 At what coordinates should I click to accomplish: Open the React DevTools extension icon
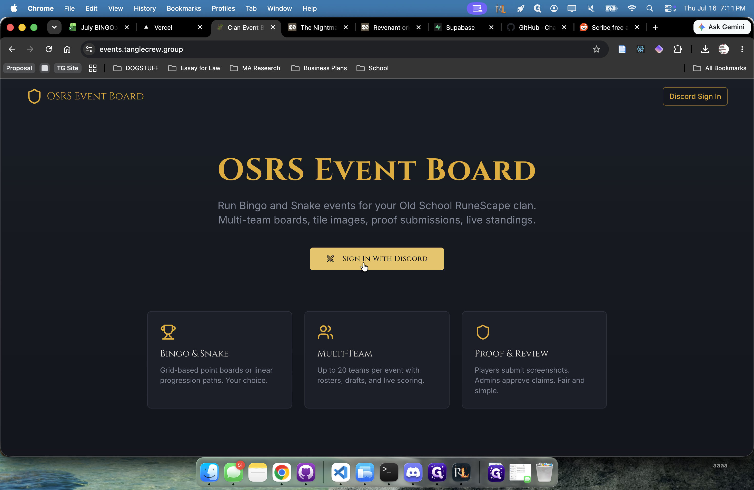point(641,49)
